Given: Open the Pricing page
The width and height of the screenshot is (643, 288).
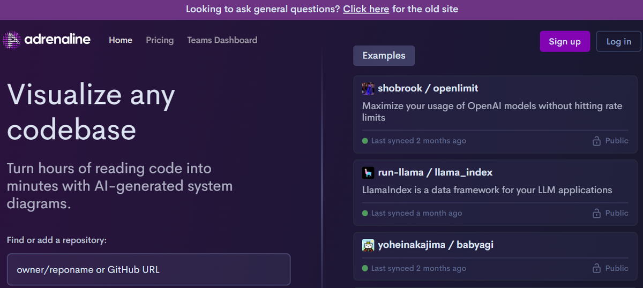Looking at the screenshot, I should tap(160, 40).
